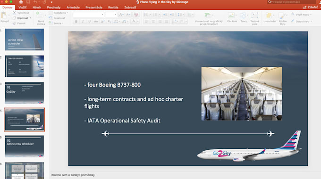321x179 pixels.
Task: Click the increase indent icon
Action: (172, 15)
